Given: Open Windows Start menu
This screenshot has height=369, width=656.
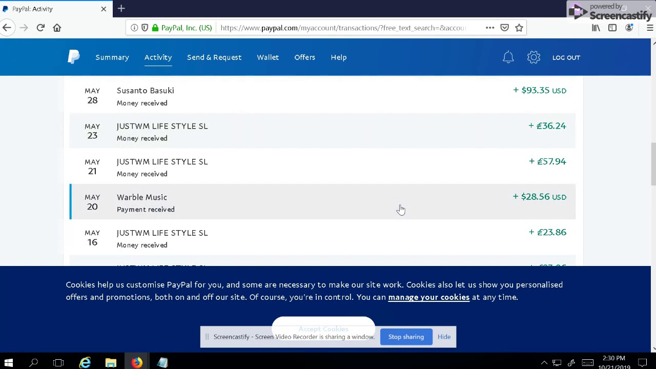Looking at the screenshot, I should tap(9, 363).
